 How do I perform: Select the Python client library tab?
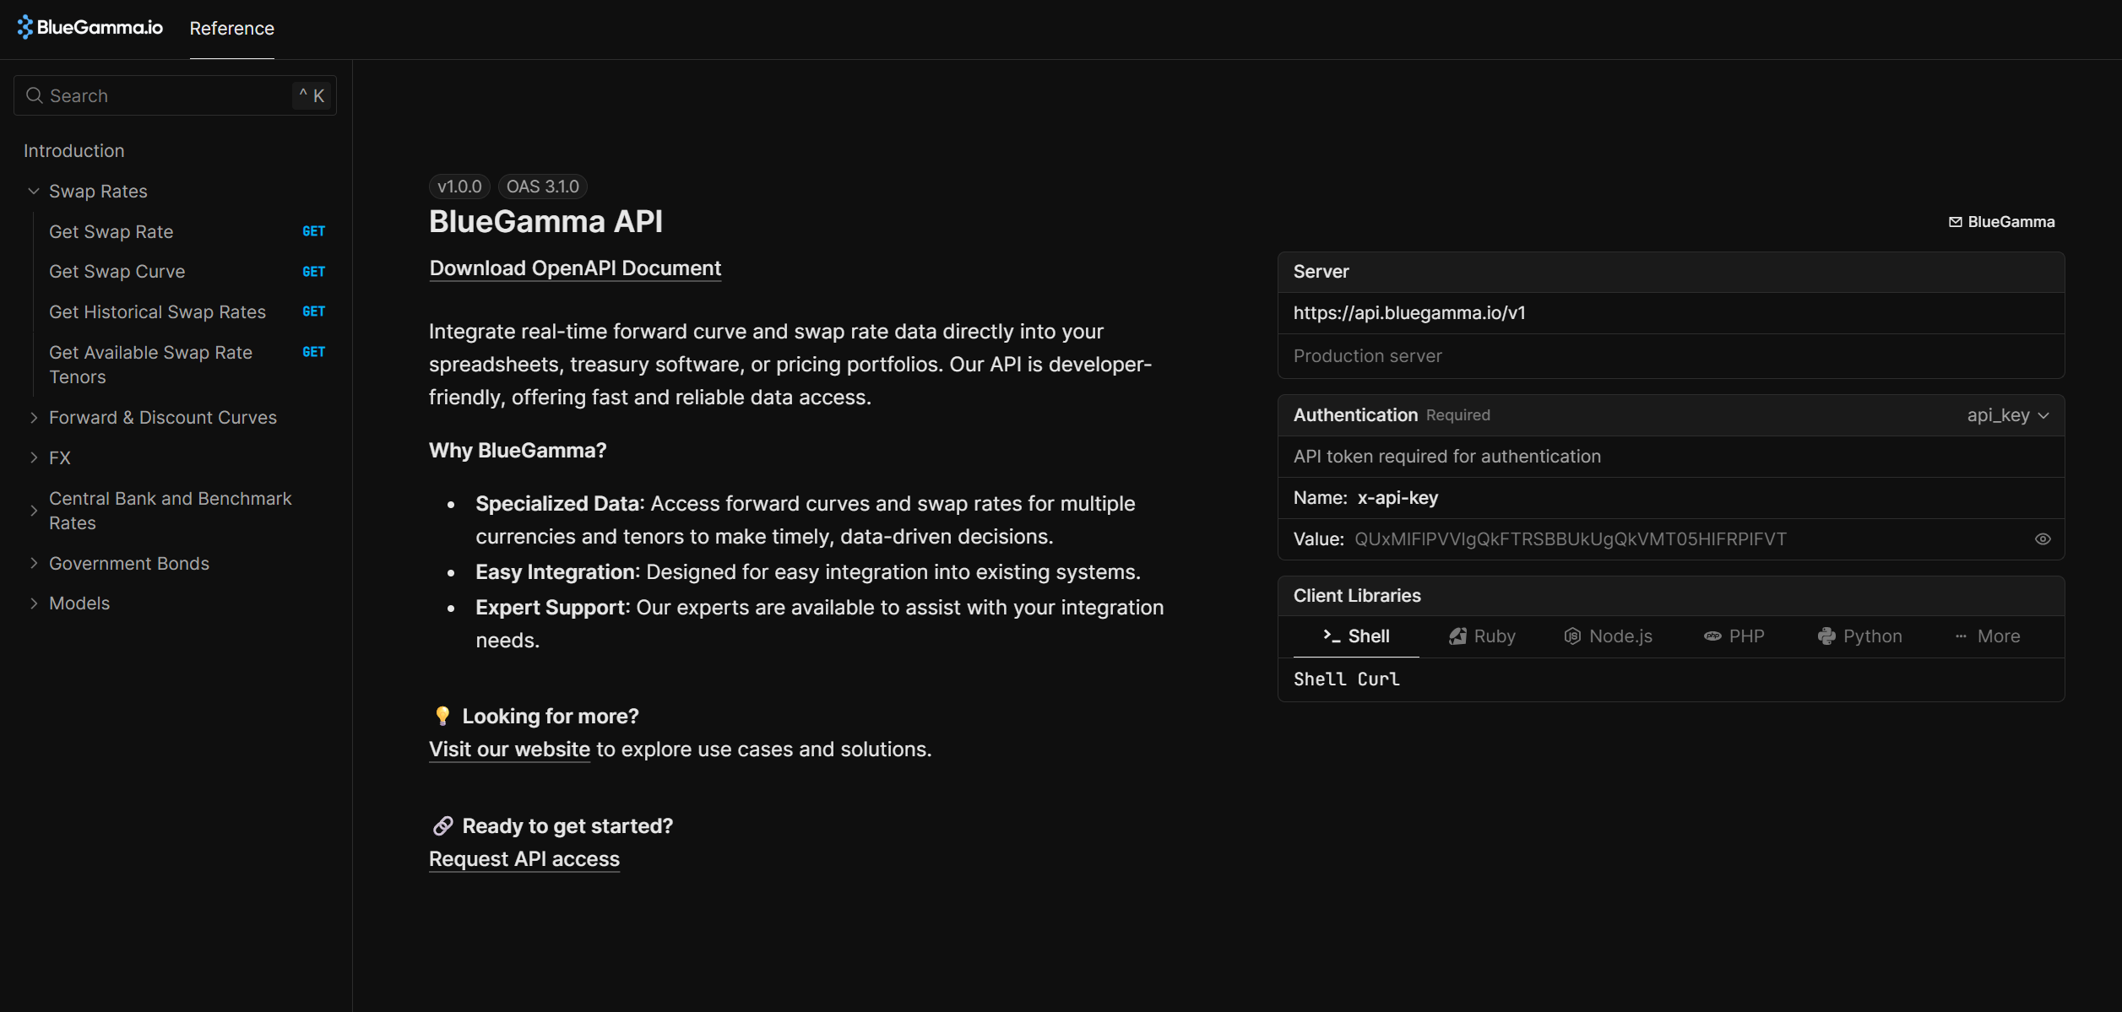tap(1860, 636)
